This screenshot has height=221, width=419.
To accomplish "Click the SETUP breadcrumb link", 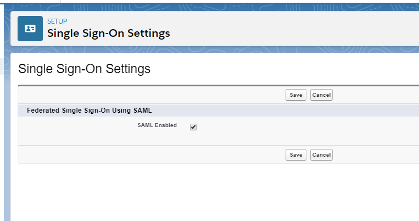I will (x=57, y=21).
